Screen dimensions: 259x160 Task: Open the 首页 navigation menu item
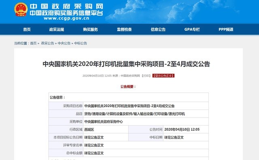tap(27, 29)
